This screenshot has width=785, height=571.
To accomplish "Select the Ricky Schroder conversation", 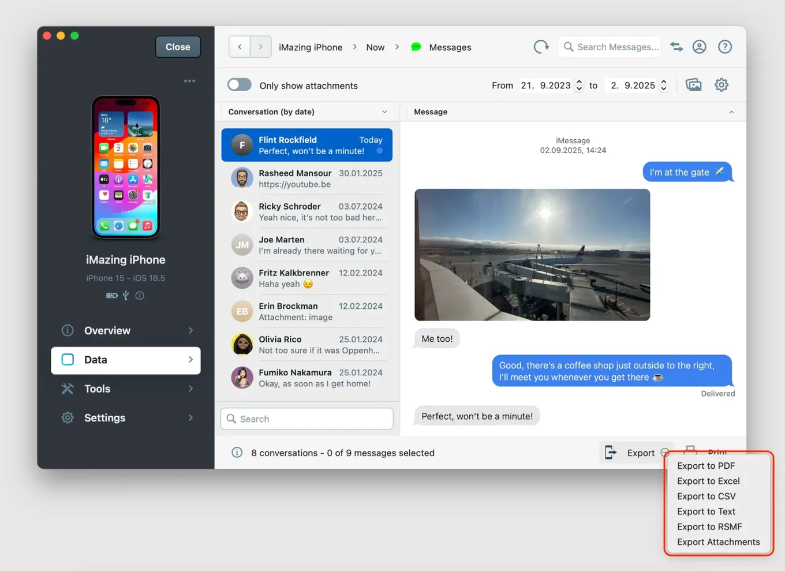I will pos(307,212).
